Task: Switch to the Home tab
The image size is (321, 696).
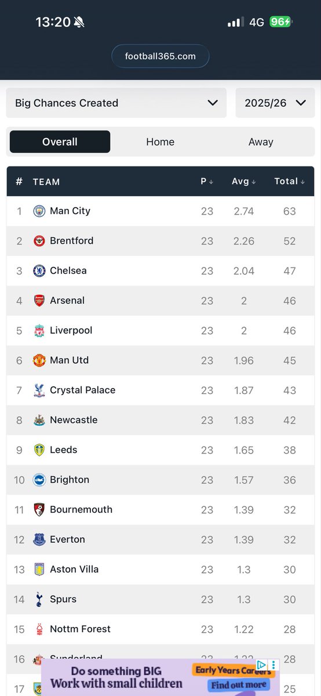Action: (x=160, y=142)
